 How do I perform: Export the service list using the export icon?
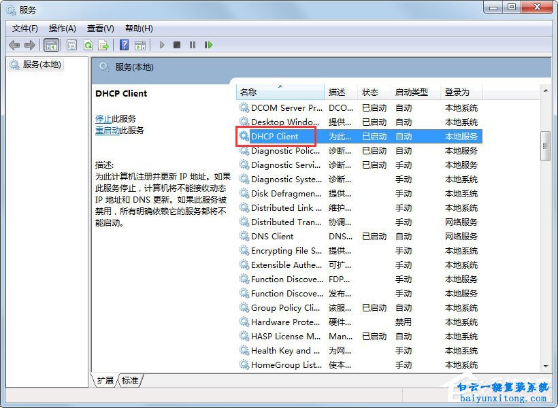104,45
